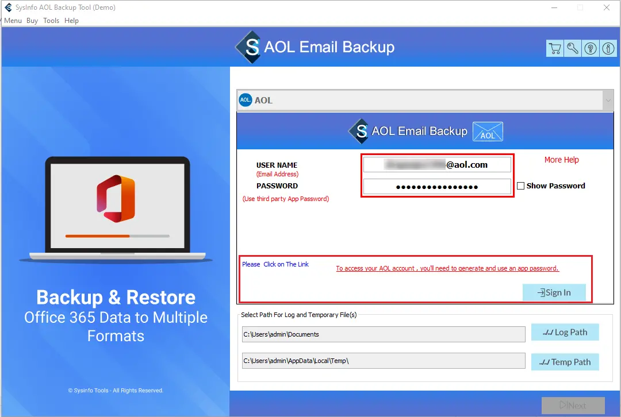Open the info about icon
The width and height of the screenshot is (621, 417).
(x=608, y=48)
